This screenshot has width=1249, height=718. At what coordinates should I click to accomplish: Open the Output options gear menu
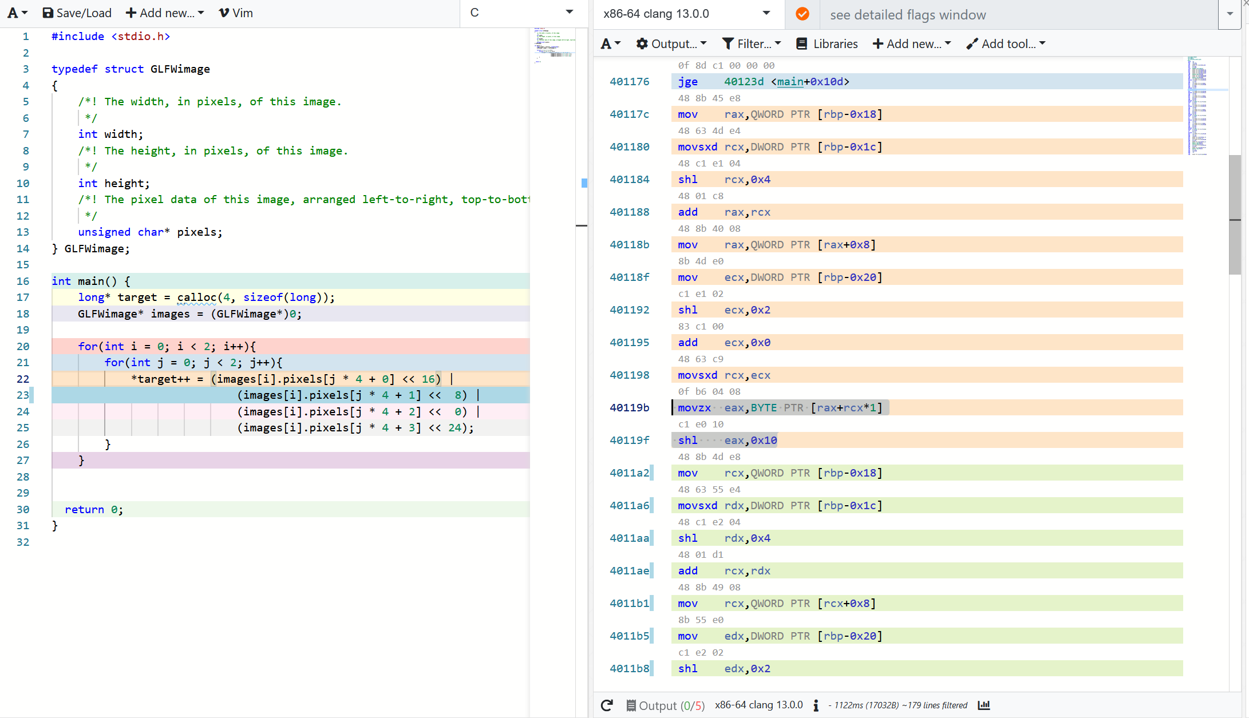pyautogui.click(x=670, y=43)
